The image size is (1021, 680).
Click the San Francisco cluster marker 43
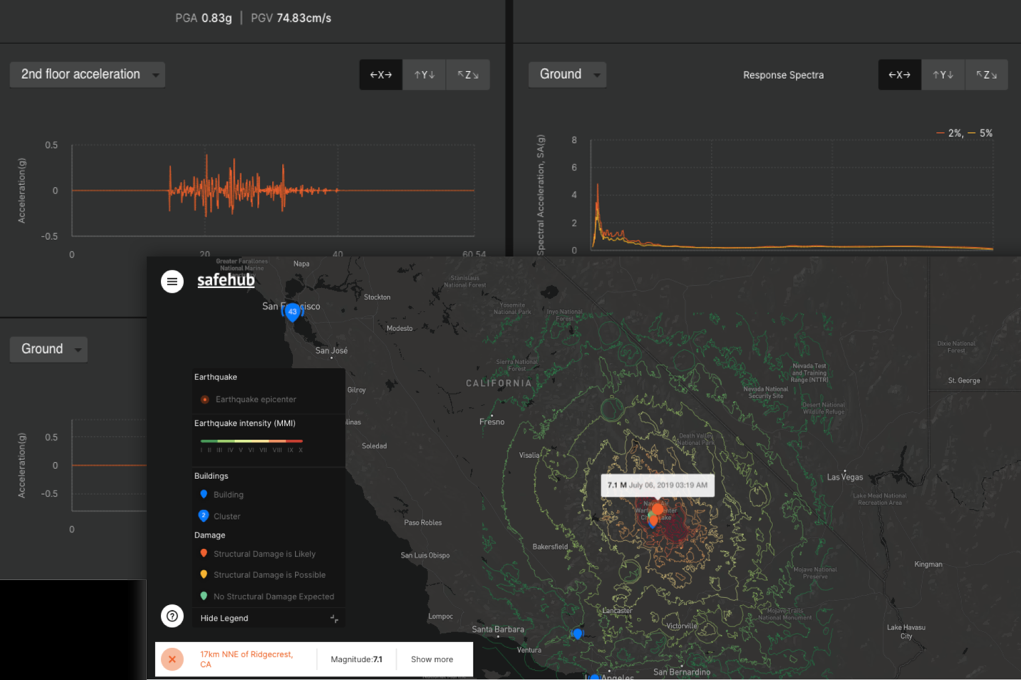coord(293,312)
